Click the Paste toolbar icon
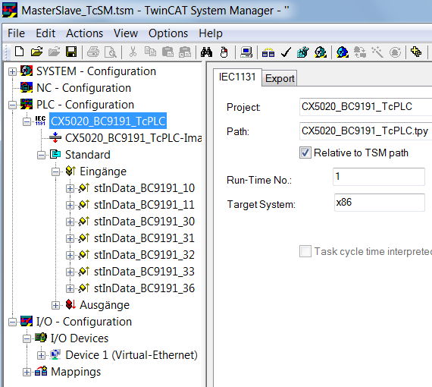The image size is (432, 387). point(167,52)
